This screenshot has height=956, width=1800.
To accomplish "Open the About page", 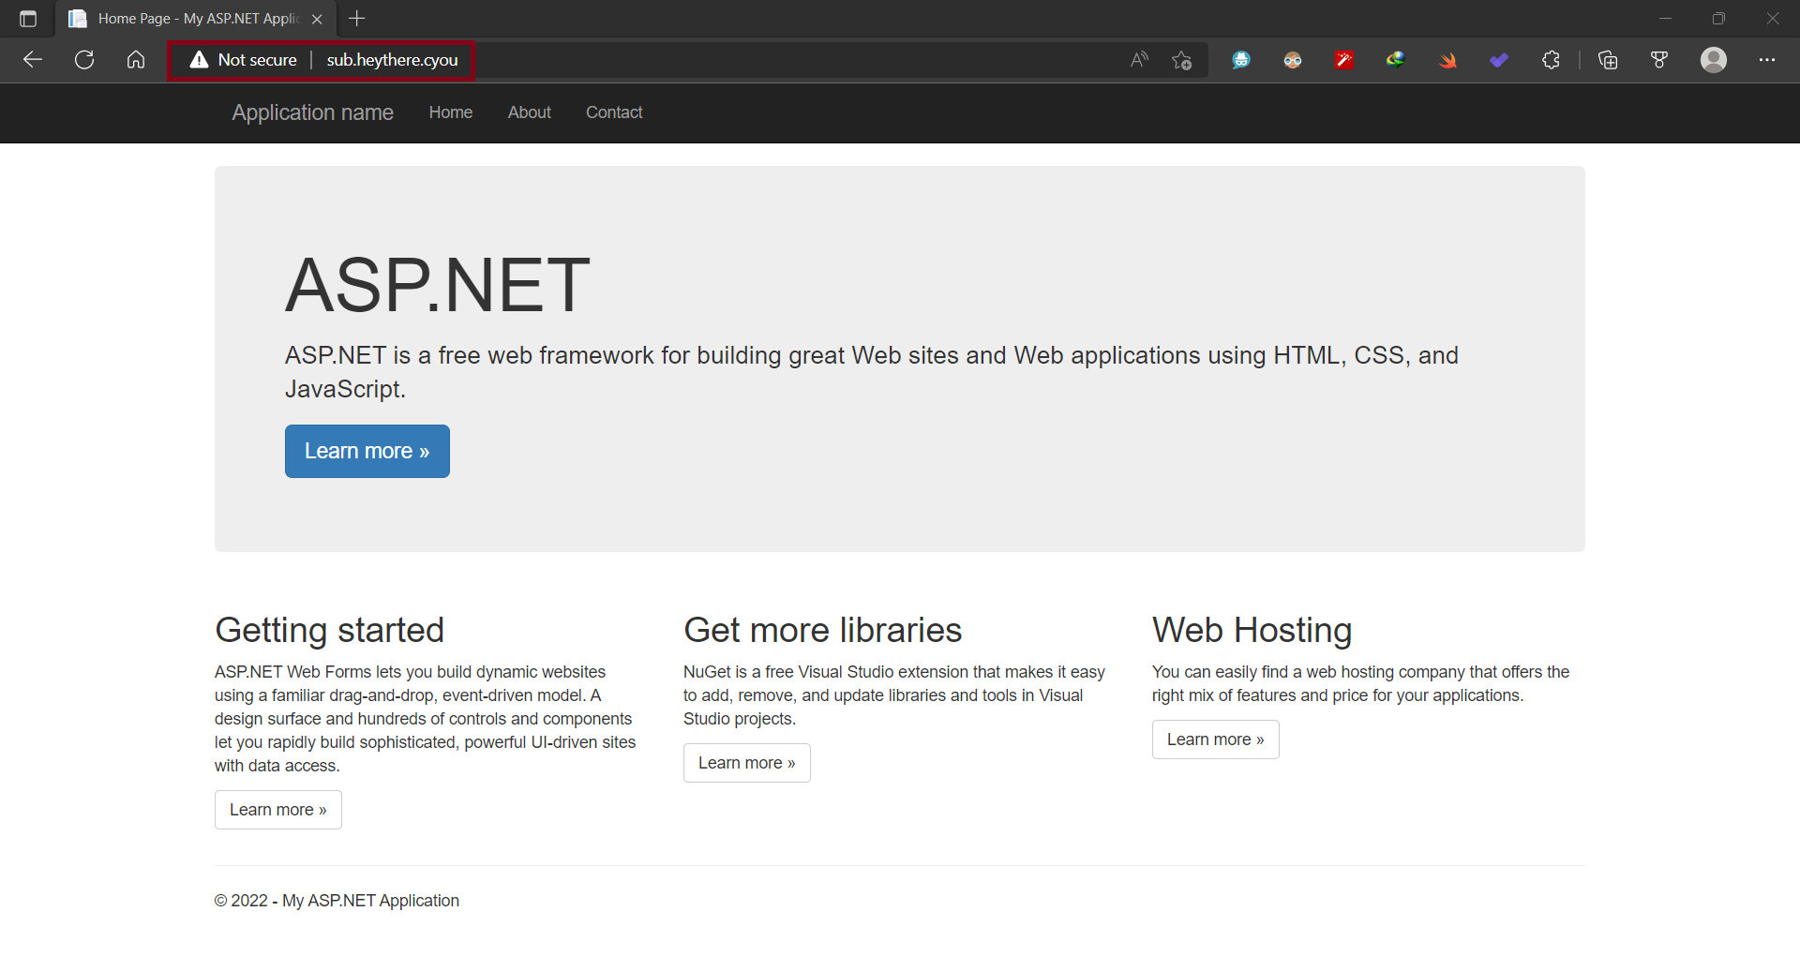I will tap(530, 112).
